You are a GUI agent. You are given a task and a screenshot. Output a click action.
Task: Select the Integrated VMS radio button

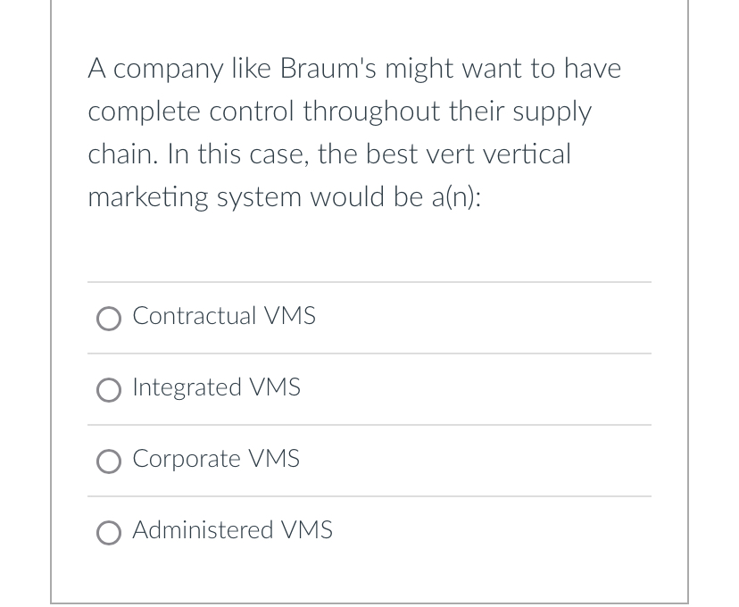click(108, 390)
